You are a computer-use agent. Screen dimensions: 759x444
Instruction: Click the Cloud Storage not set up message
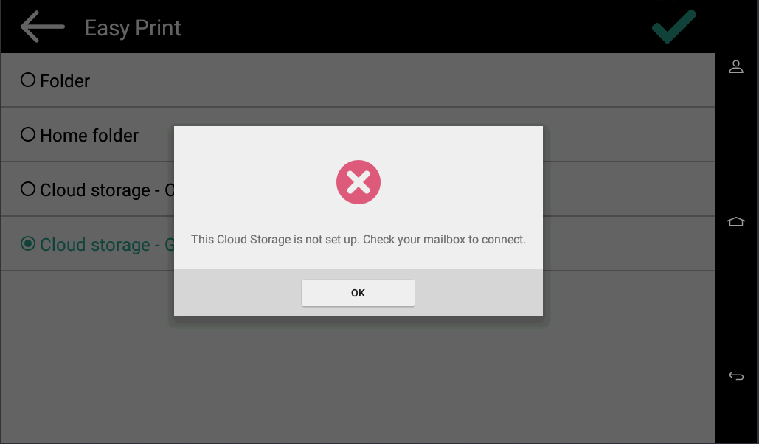(358, 239)
